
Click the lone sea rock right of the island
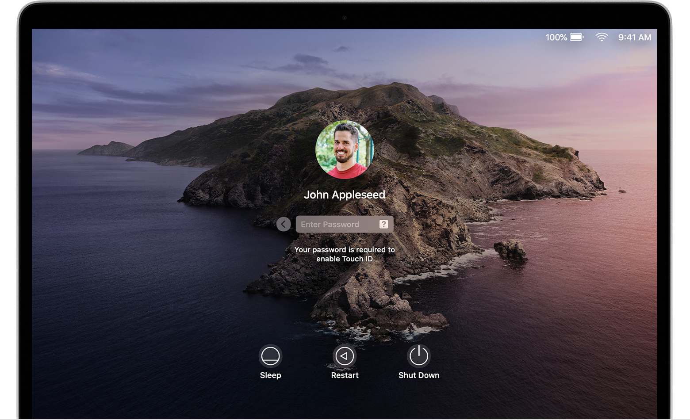(511, 250)
